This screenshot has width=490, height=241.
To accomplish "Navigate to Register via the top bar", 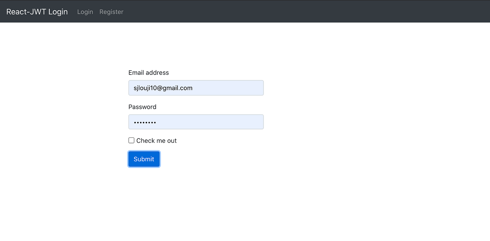I will [111, 12].
